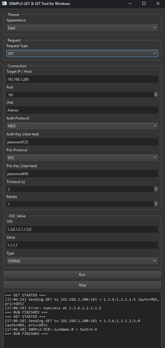Maximize the SNMPv3 tool window

pos(144,4)
